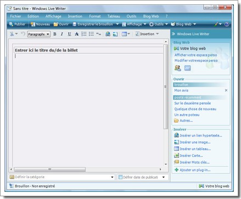Open the Blog Web menu in menu bar
The height and width of the screenshot is (199, 241).
[x=151, y=16]
